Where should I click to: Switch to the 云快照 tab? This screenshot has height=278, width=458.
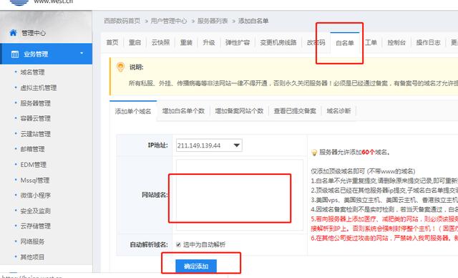[x=160, y=42]
